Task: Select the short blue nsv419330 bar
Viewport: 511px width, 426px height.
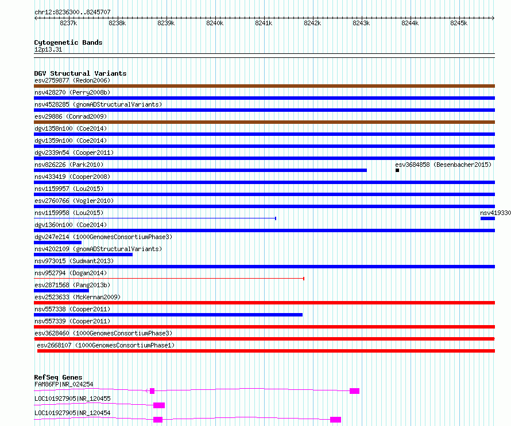Action: pyautogui.click(x=487, y=218)
